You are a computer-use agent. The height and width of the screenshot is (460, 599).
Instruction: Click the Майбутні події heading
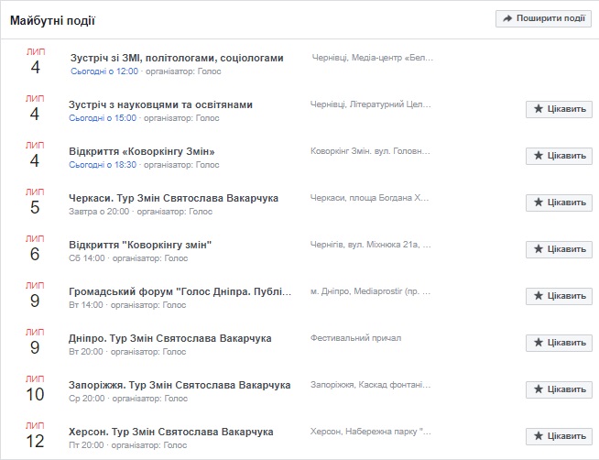click(x=52, y=20)
